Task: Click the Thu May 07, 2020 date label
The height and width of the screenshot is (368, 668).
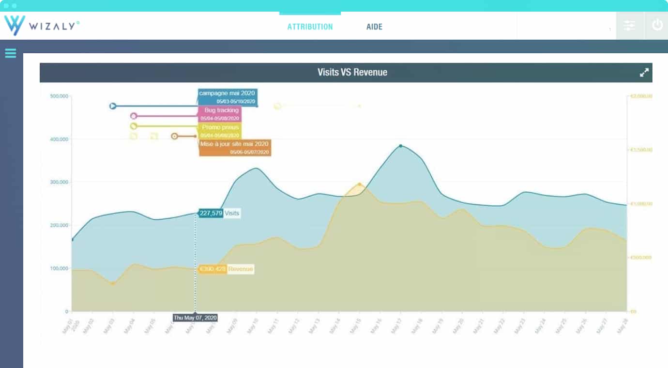Action: pyautogui.click(x=195, y=318)
